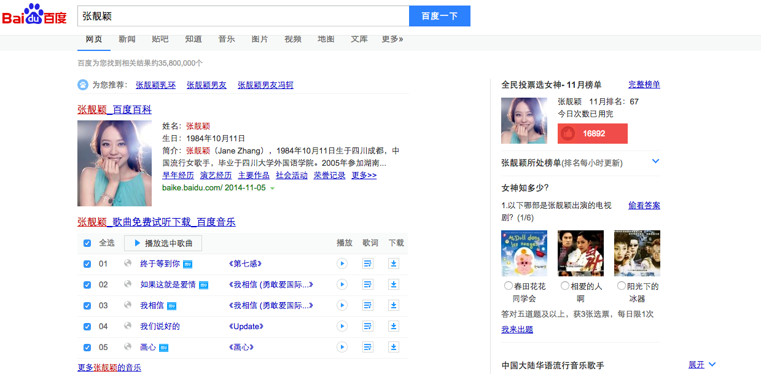Click the Baidu logo
This screenshot has width=761, height=374.
click(34, 15)
